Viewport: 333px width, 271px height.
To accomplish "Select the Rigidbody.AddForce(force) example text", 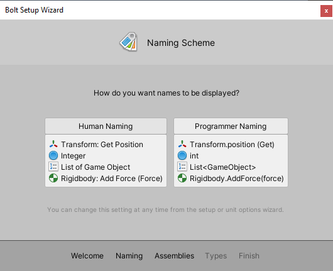I will (x=237, y=179).
